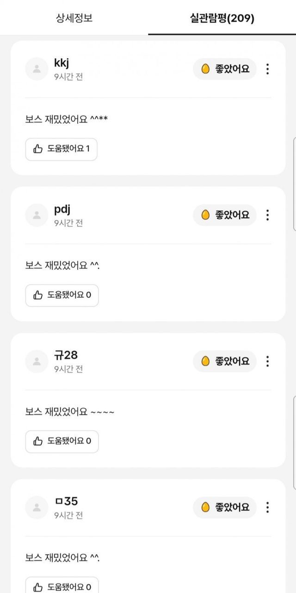
Task: Click the username kkj
Action: point(62,63)
